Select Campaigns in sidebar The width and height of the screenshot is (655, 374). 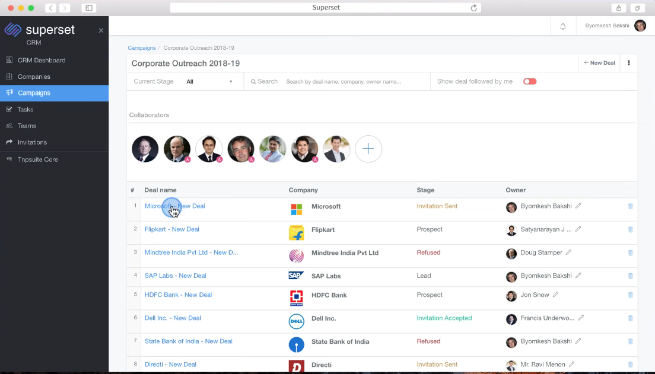coord(55,93)
